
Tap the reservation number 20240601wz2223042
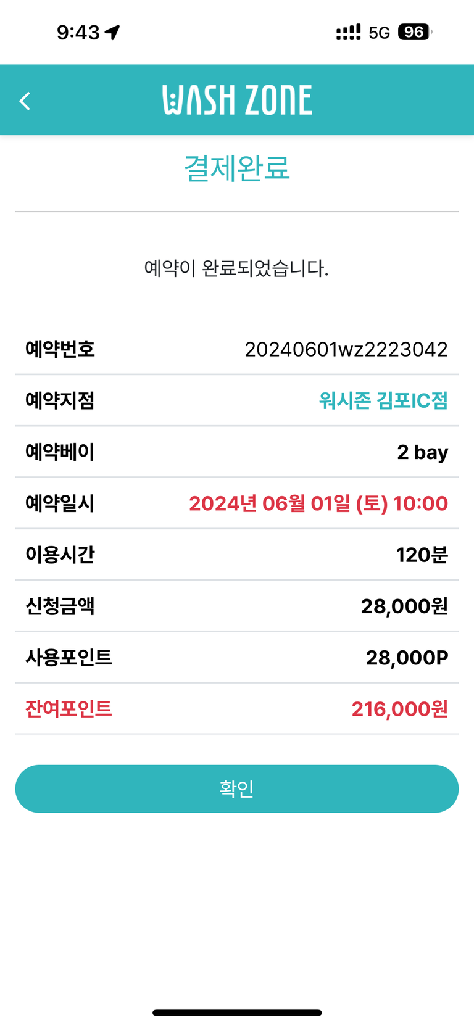(x=346, y=349)
